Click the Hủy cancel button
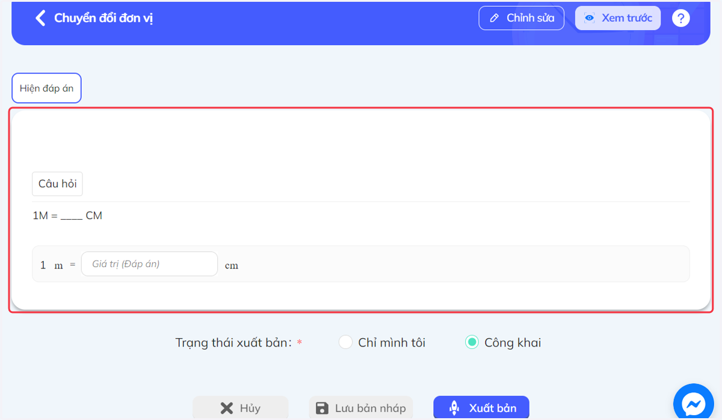Viewport: 722px width, 420px height. (240, 408)
